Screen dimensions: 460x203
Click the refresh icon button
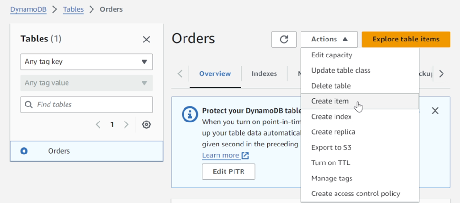click(284, 39)
